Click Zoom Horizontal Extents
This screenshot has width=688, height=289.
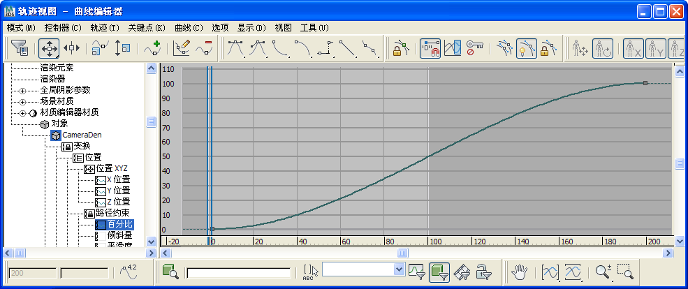tap(550, 272)
